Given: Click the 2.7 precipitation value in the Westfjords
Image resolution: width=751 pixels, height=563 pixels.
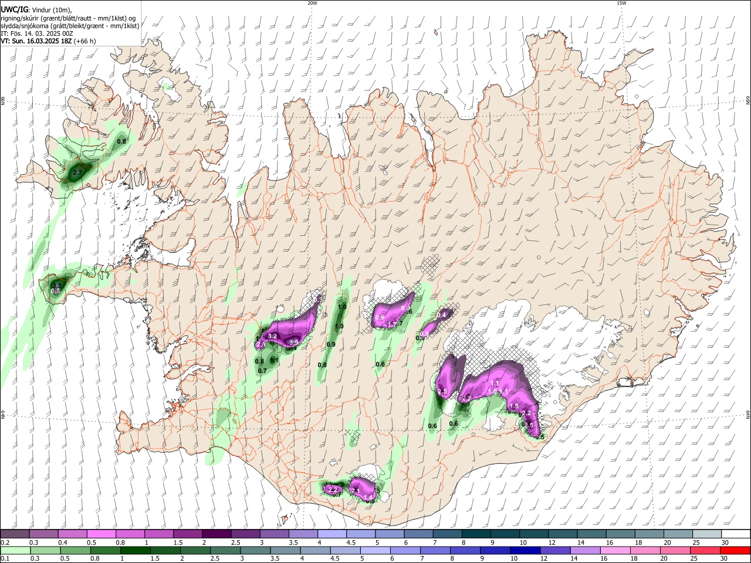Looking at the screenshot, I should click(x=77, y=173).
